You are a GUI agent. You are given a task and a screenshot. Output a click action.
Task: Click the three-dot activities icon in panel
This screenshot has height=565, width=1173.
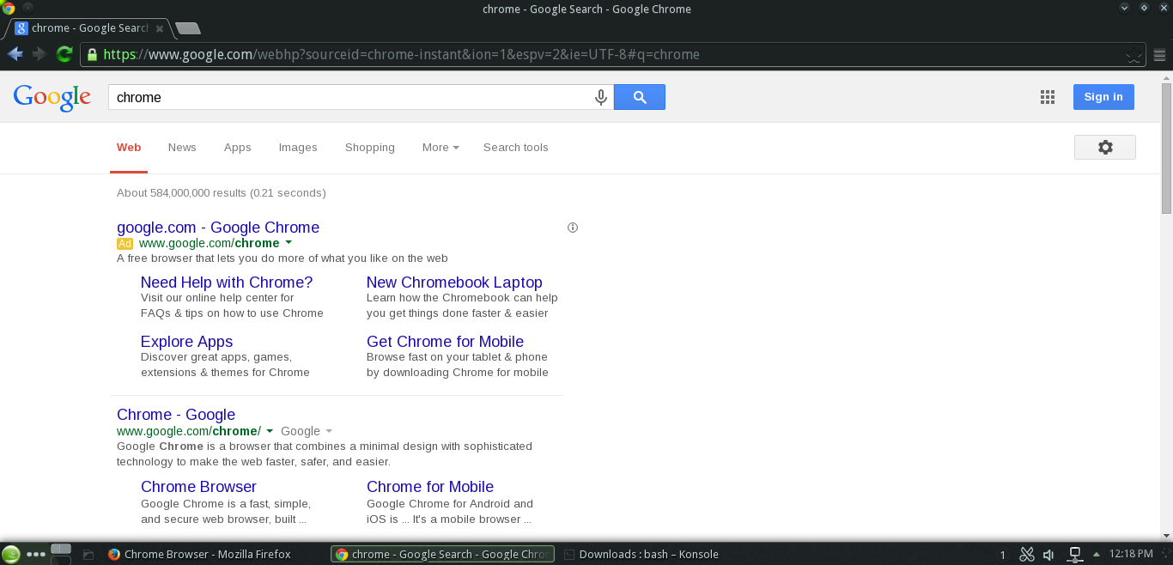(35, 555)
